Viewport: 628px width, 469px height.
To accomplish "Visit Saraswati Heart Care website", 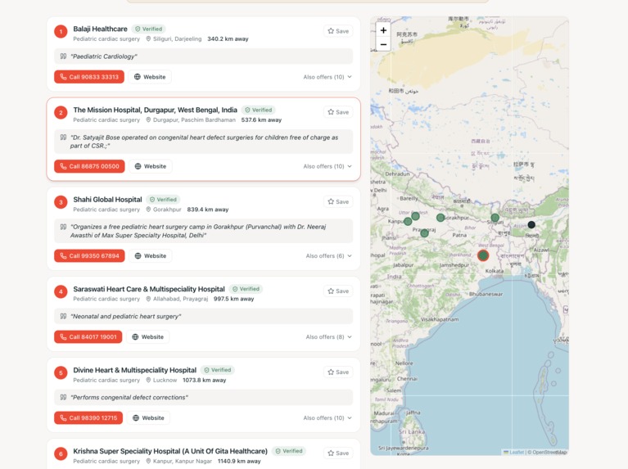I will (x=147, y=337).
